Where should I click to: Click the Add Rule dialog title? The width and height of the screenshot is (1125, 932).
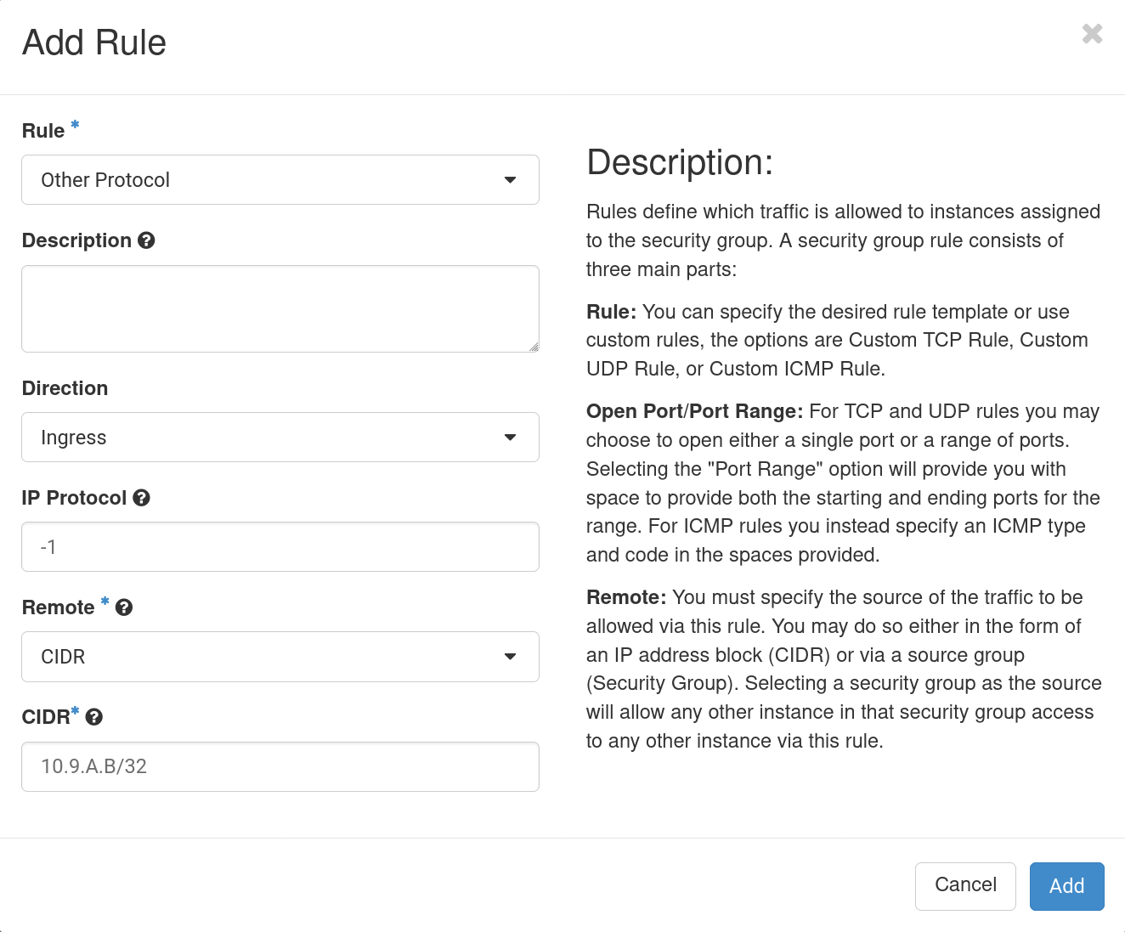coord(94,42)
